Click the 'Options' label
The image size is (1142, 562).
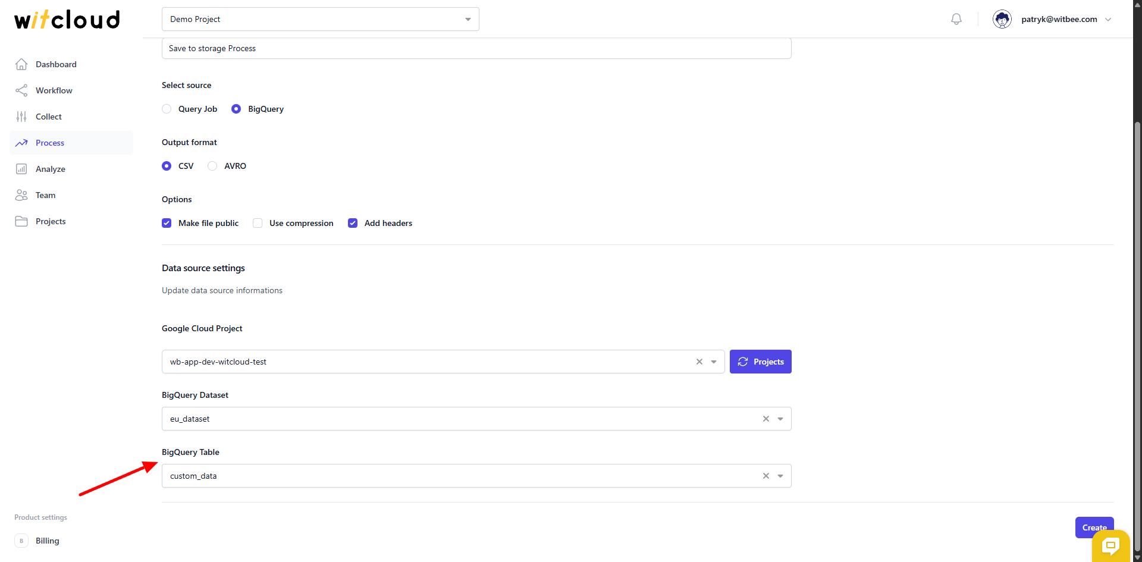point(177,199)
